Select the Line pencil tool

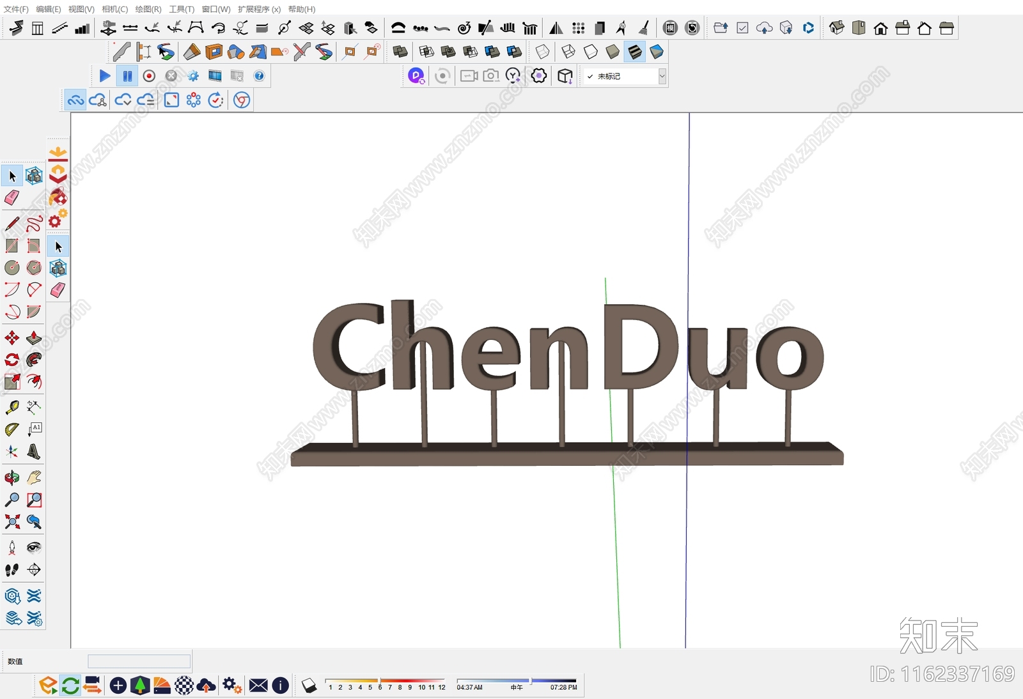pyautogui.click(x=12, y=224)
